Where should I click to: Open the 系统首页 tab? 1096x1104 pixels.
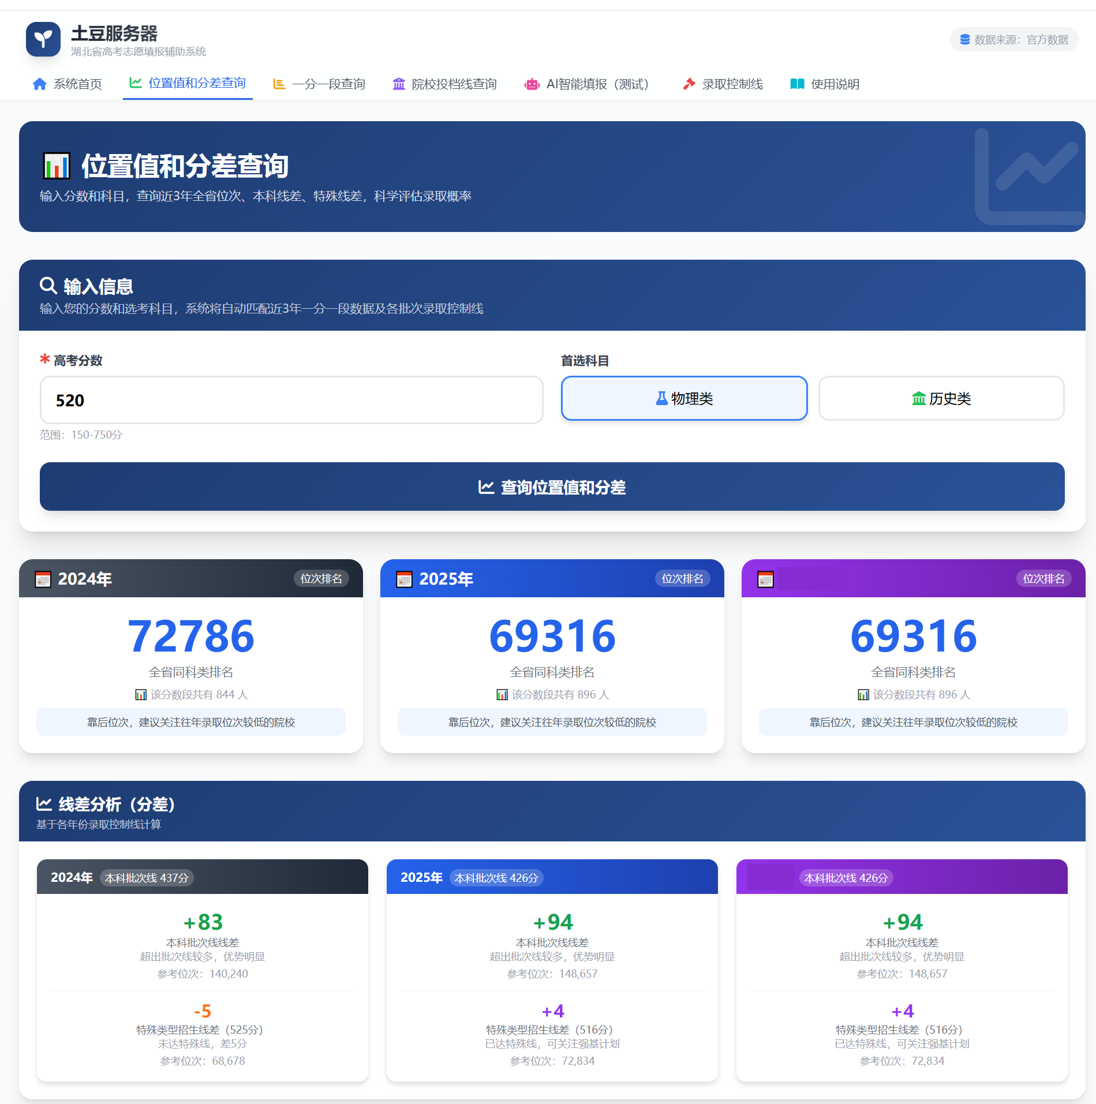[68, 84]
